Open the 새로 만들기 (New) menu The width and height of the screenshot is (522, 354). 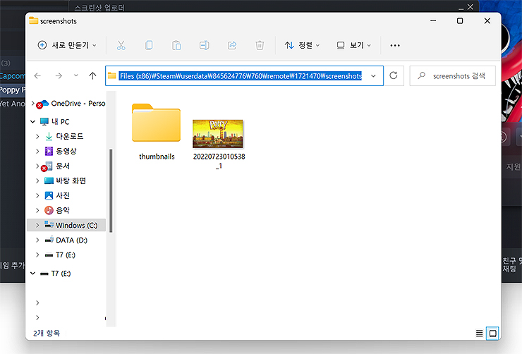pyautogui.click(x=67, y=45)
